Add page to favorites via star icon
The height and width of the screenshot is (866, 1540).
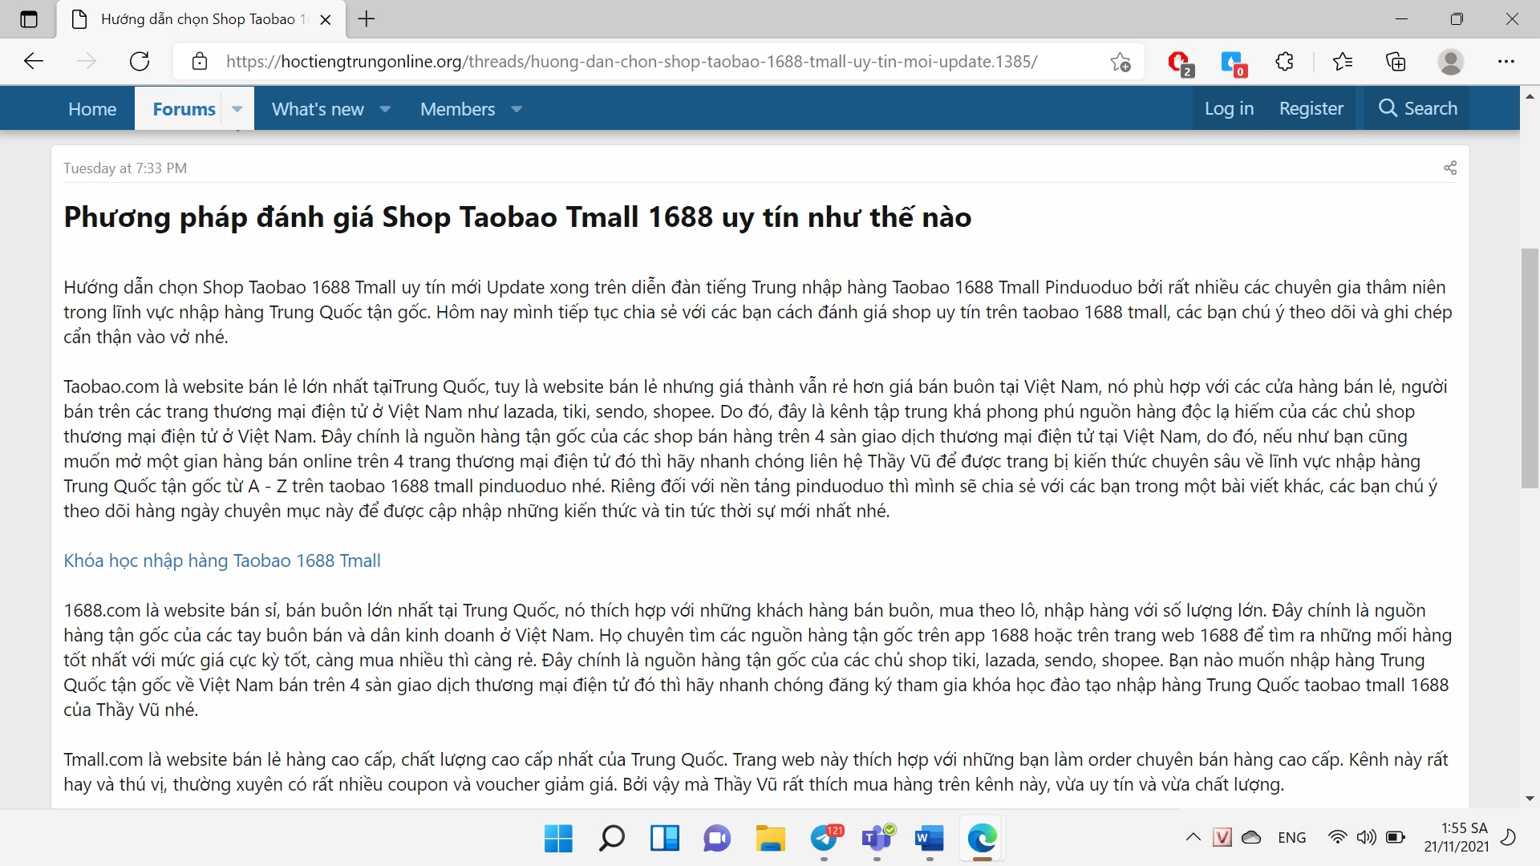click(x=1120, y=62)
